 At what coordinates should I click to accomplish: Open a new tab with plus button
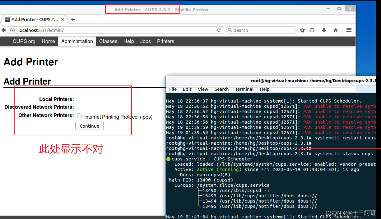click(73, 20)
